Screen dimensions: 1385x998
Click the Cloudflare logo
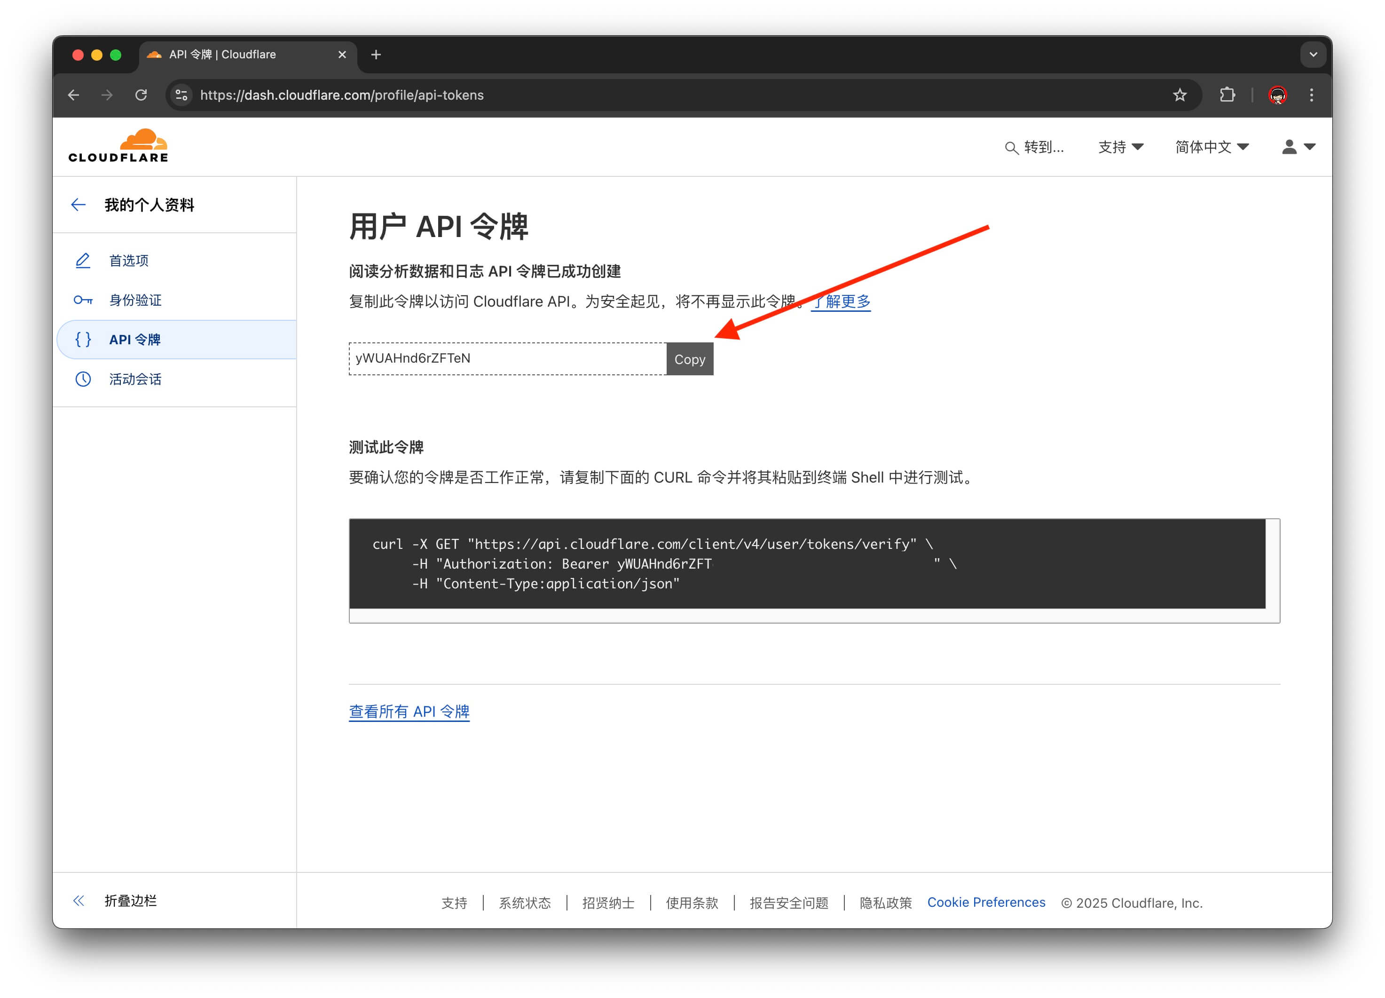coord(118,145)
